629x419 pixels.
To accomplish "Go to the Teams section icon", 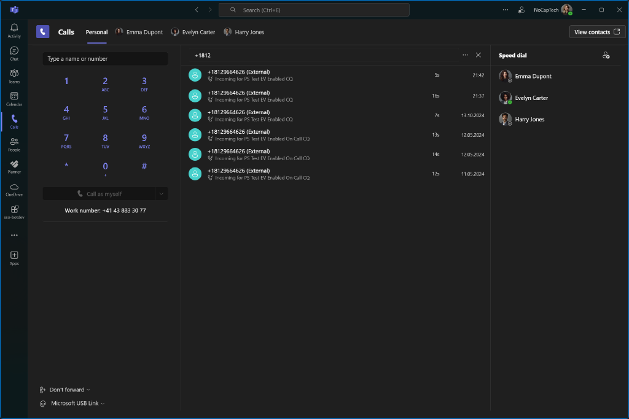I will point(14,76).
